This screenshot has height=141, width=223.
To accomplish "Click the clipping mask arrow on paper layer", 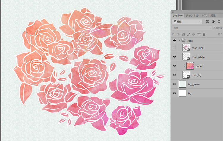I will click(185, 66).
